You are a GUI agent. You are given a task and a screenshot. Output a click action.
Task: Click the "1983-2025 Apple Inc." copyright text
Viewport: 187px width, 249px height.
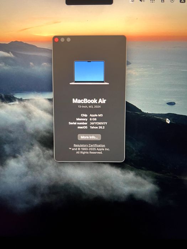click(95, 149)
